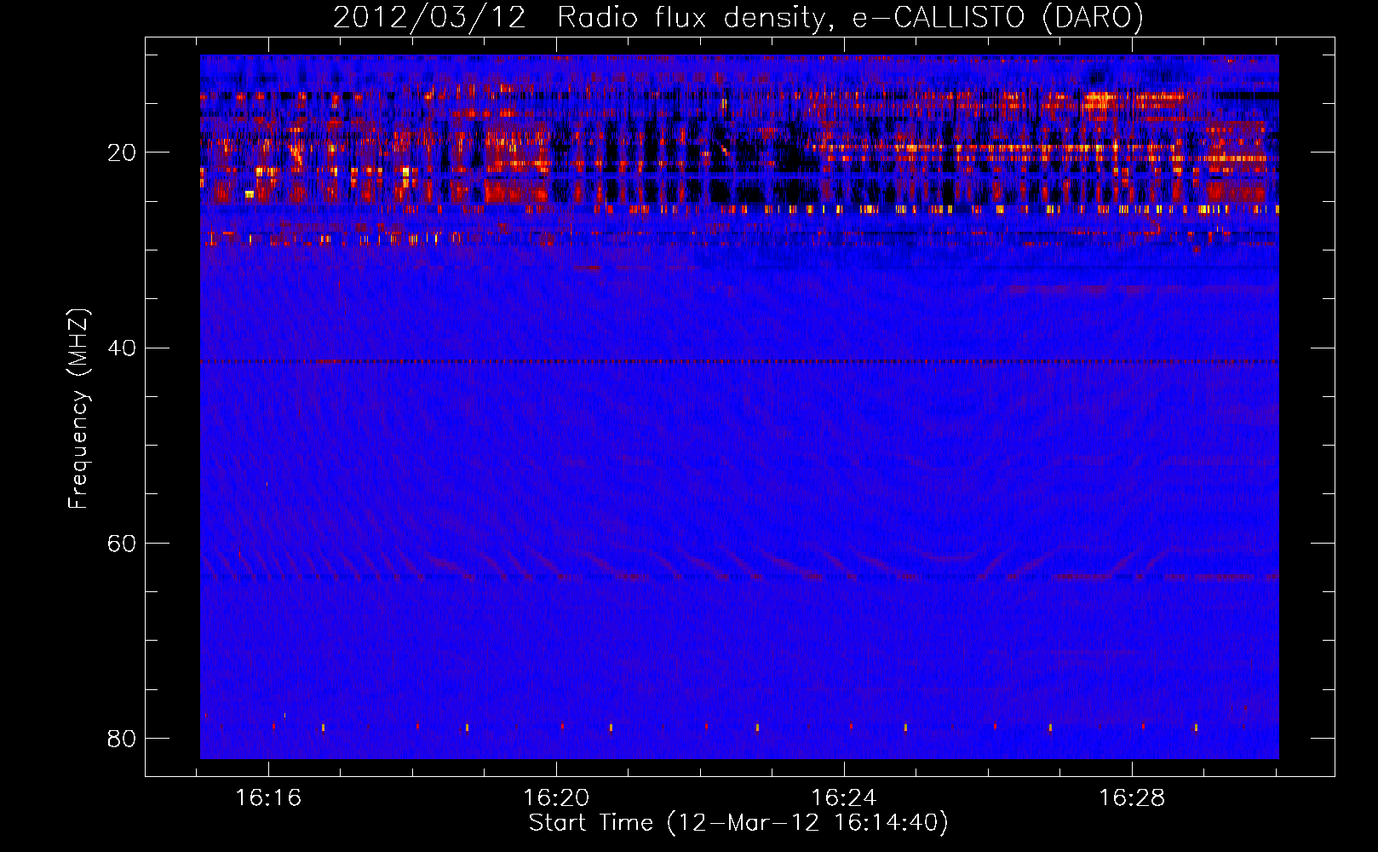Click the time tick label '16:16'
The height and width of the screenshot is (852, 1378).
coord(268,797)
